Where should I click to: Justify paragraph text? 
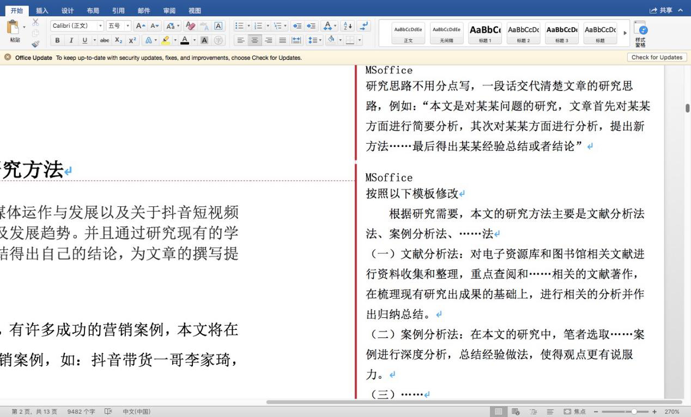pyautogui.click(x=282, y=40)
